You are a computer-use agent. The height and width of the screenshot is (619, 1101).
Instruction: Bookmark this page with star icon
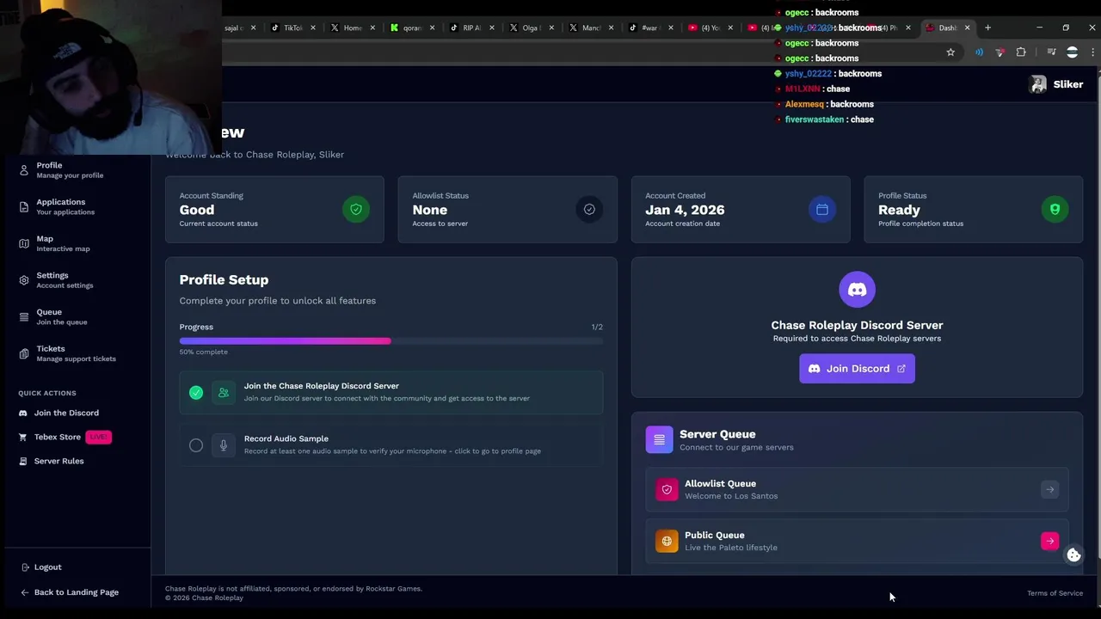tap(950, 52)
